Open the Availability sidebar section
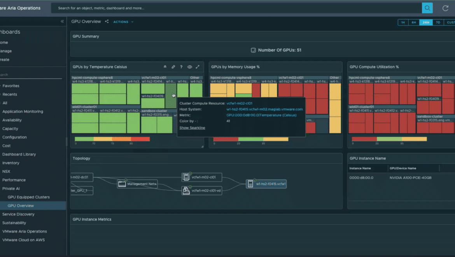Viewport: 455px width, 257px height. point(12,120)
